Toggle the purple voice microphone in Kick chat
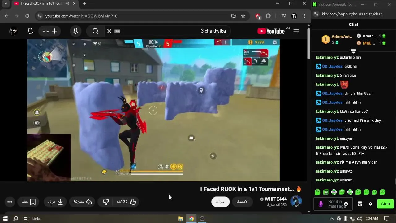Viewport: 396px width, 223px height. tap(321, 204)
